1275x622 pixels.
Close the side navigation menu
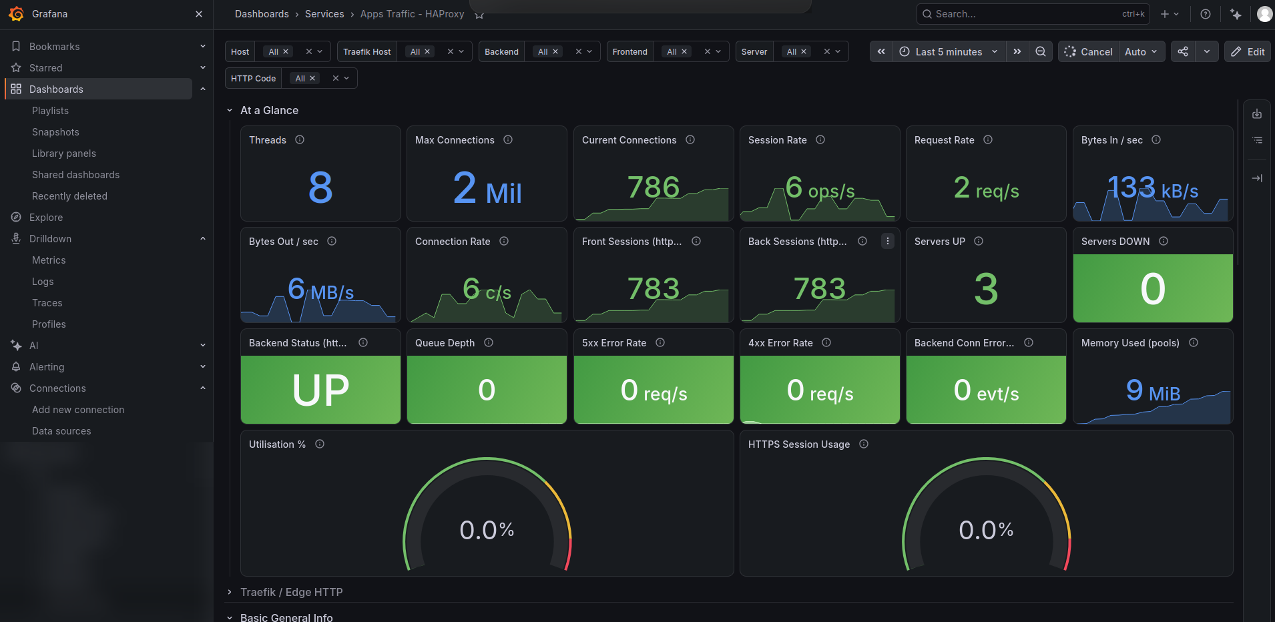[x=199, y=14]
